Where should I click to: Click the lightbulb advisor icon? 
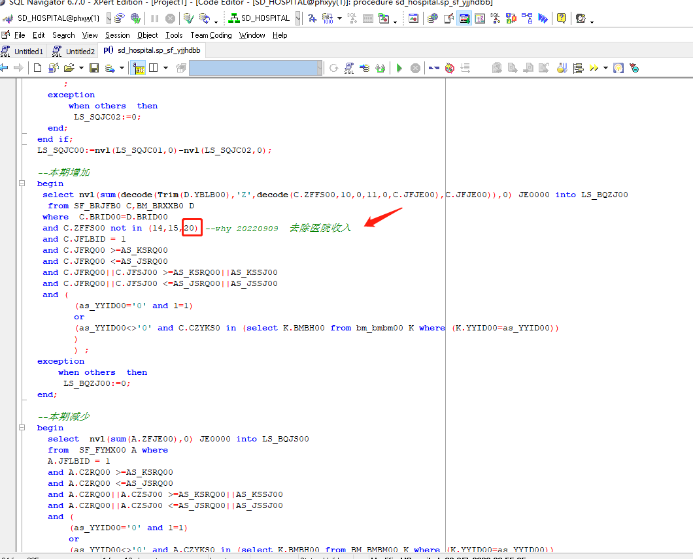point(618,68)
